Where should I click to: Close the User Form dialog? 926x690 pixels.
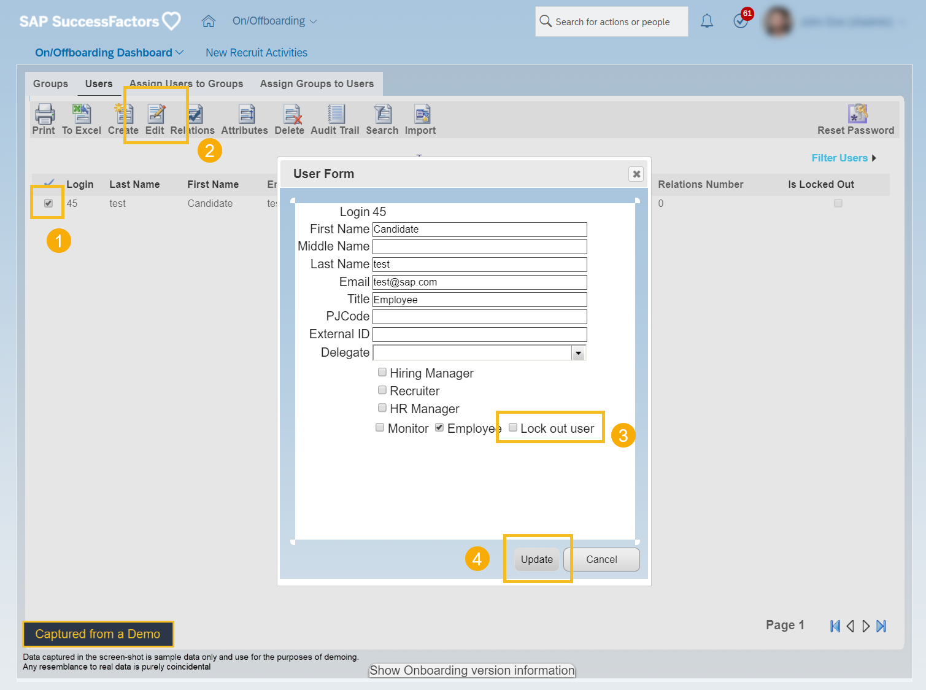tap(636, 174)
